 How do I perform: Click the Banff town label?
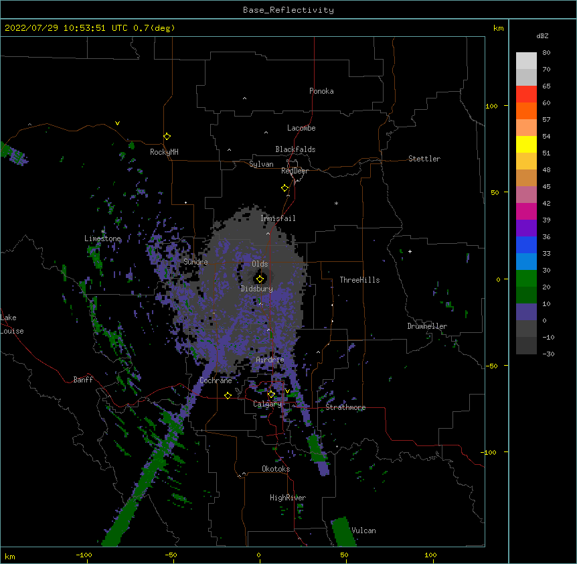(x=83, y=380)
